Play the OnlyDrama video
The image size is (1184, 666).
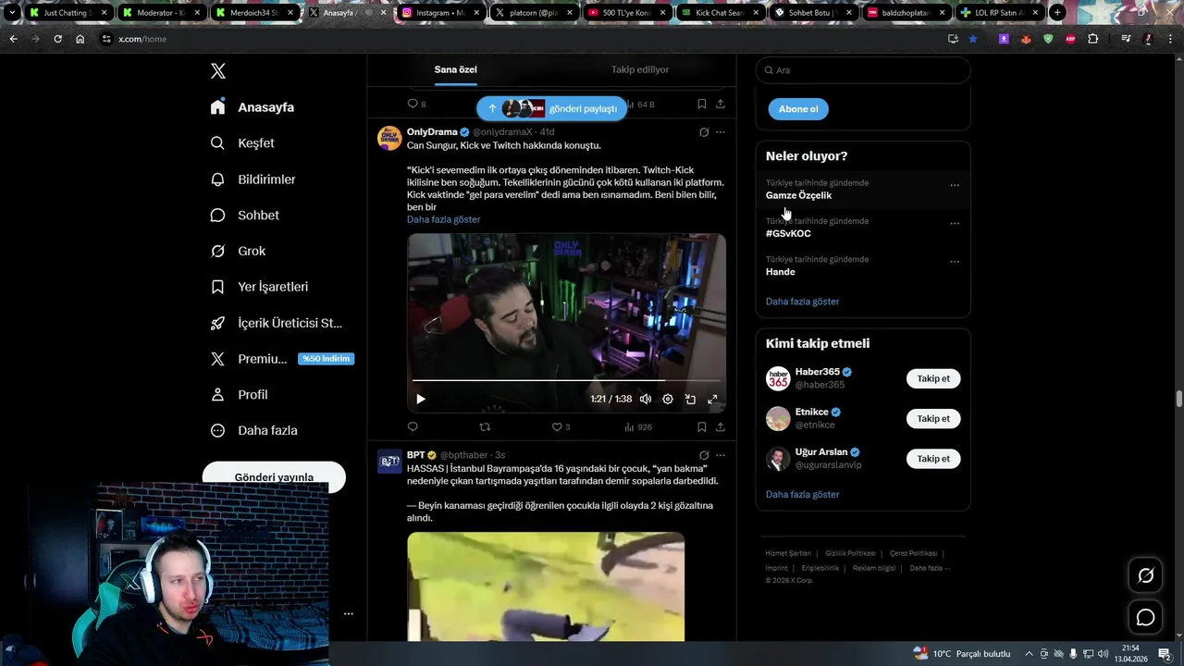point(420,400)
